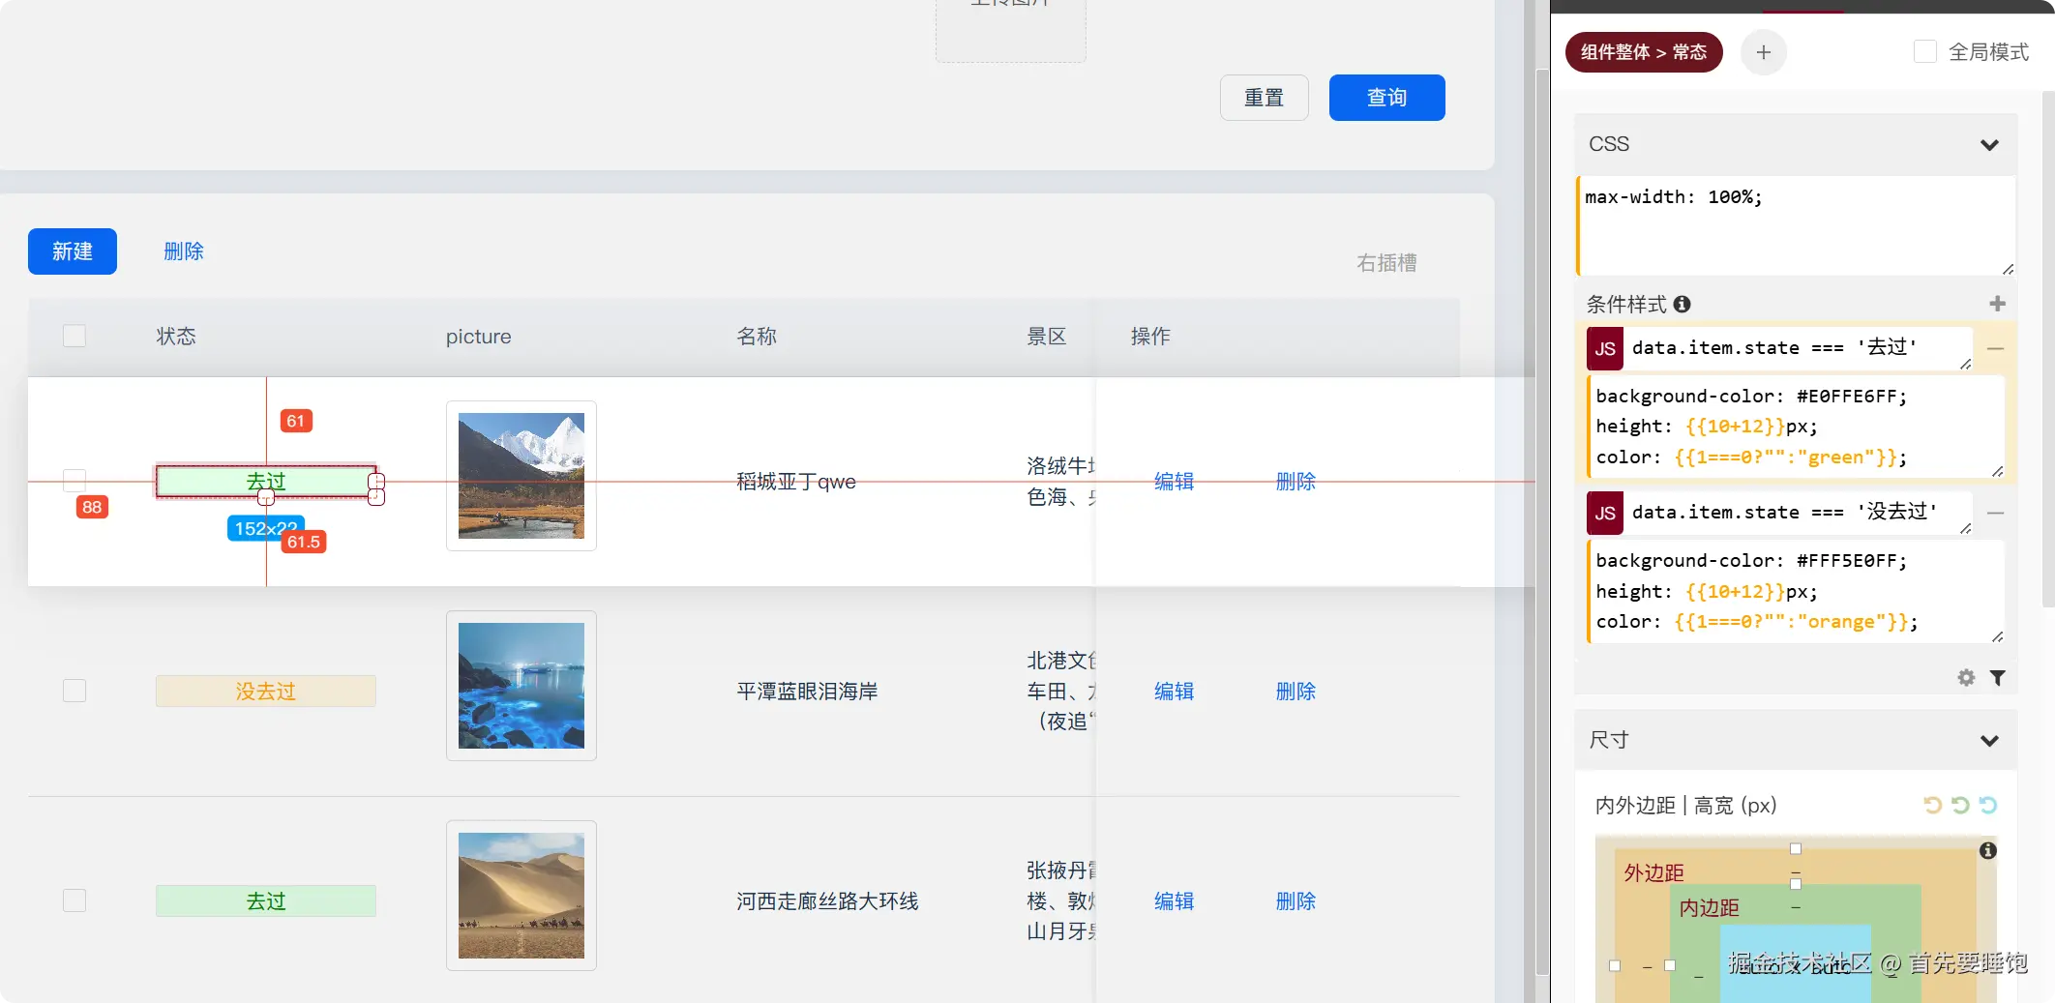Click the 操作 column header
Image resolution: width=2055 pixels, height=1003 pixels.
coord(1150,336)
